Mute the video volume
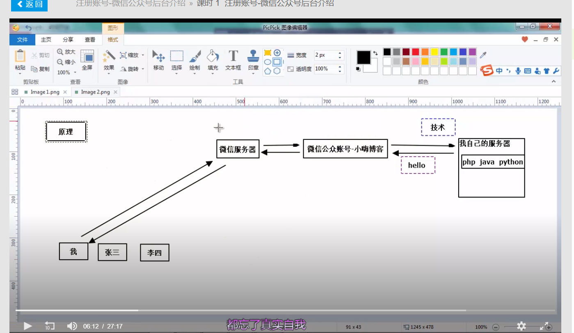This screenshot has width=574, height=333. tap(72, 326)
